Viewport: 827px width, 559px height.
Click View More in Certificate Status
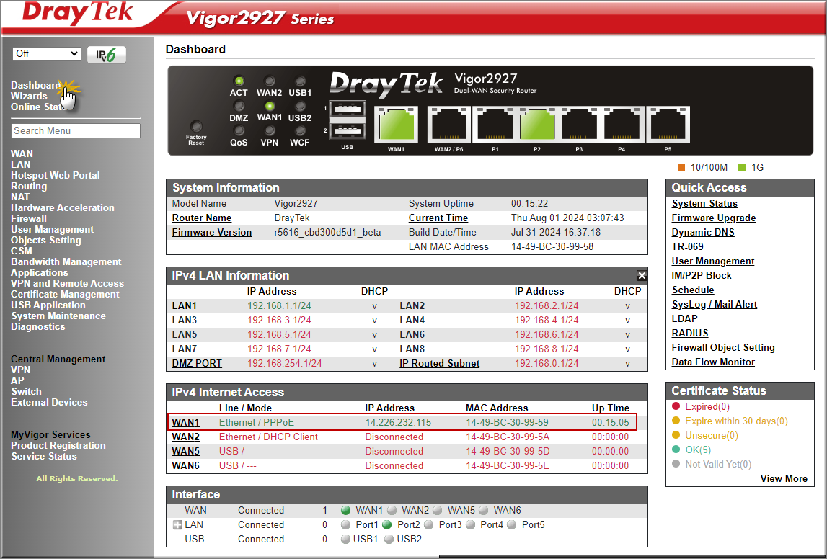(x=784, y=478)
